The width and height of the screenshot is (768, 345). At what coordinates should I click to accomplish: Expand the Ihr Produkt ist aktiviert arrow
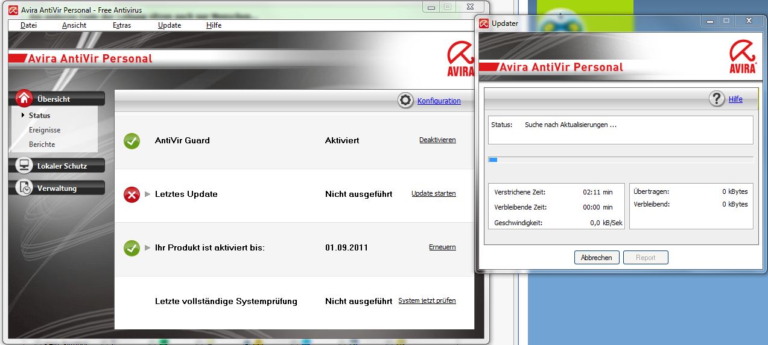pos(148,247)
